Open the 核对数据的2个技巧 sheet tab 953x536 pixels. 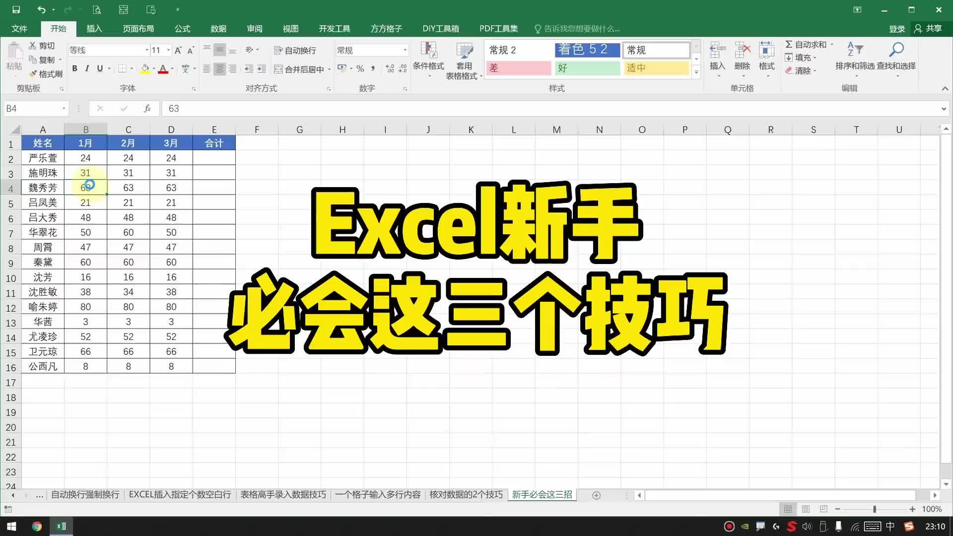466,495
